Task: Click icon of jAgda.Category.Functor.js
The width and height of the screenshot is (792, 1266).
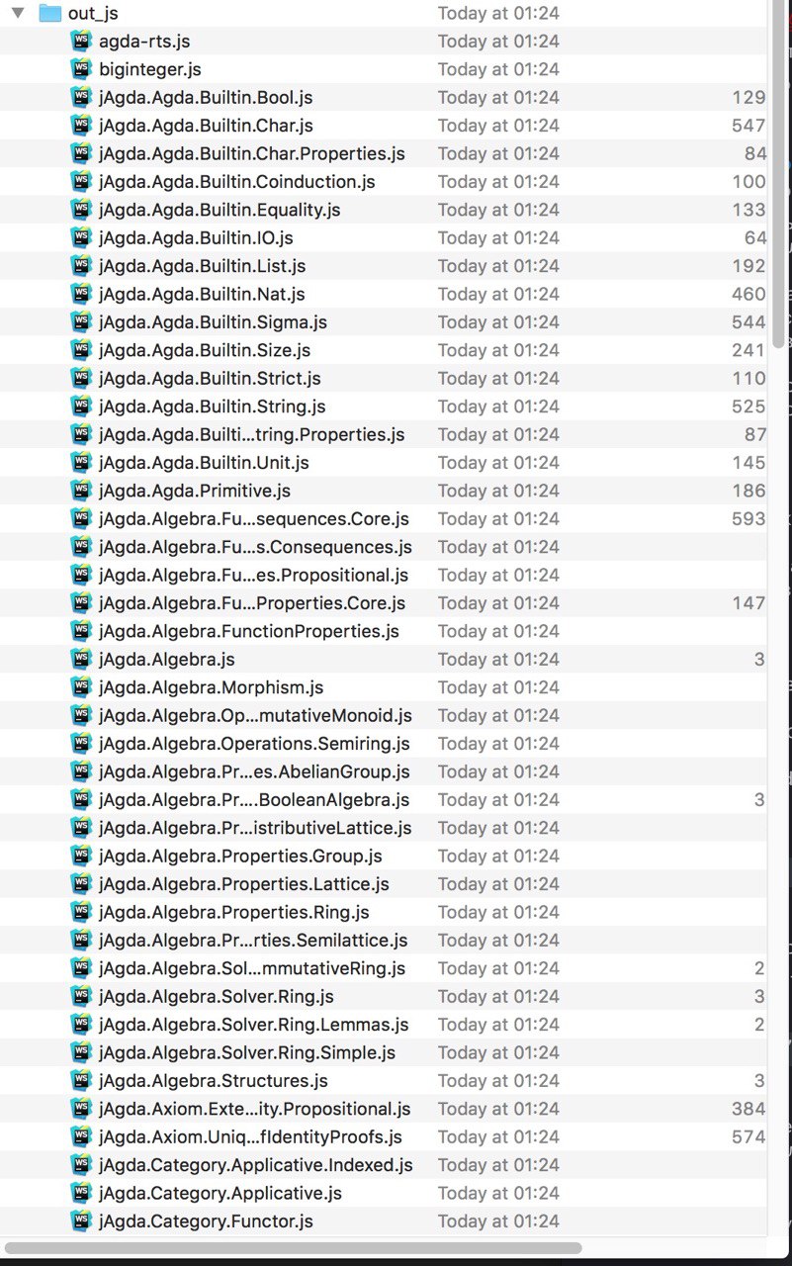Action: (x=81, y=1221)
